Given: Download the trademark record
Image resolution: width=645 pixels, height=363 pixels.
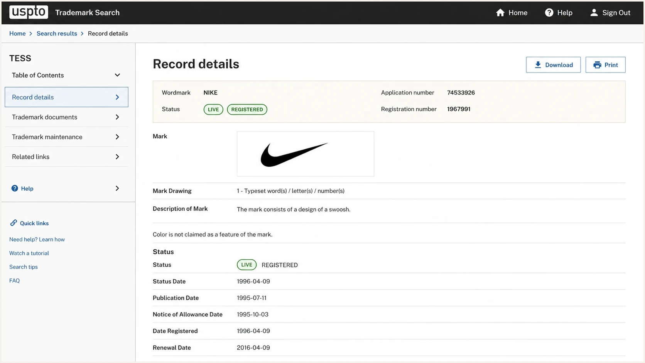Looking at the screenshot, I should click(553, 65).
